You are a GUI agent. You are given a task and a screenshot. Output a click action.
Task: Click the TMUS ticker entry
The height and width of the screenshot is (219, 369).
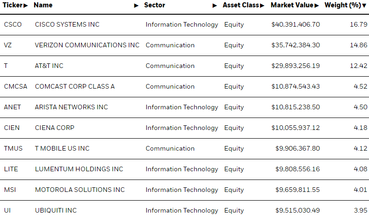pos(13,148)
